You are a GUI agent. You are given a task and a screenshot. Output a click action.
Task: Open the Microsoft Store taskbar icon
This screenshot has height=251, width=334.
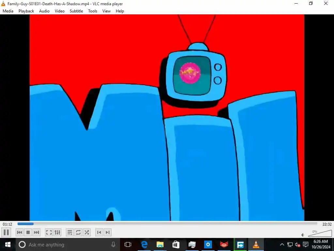(176, 244)
